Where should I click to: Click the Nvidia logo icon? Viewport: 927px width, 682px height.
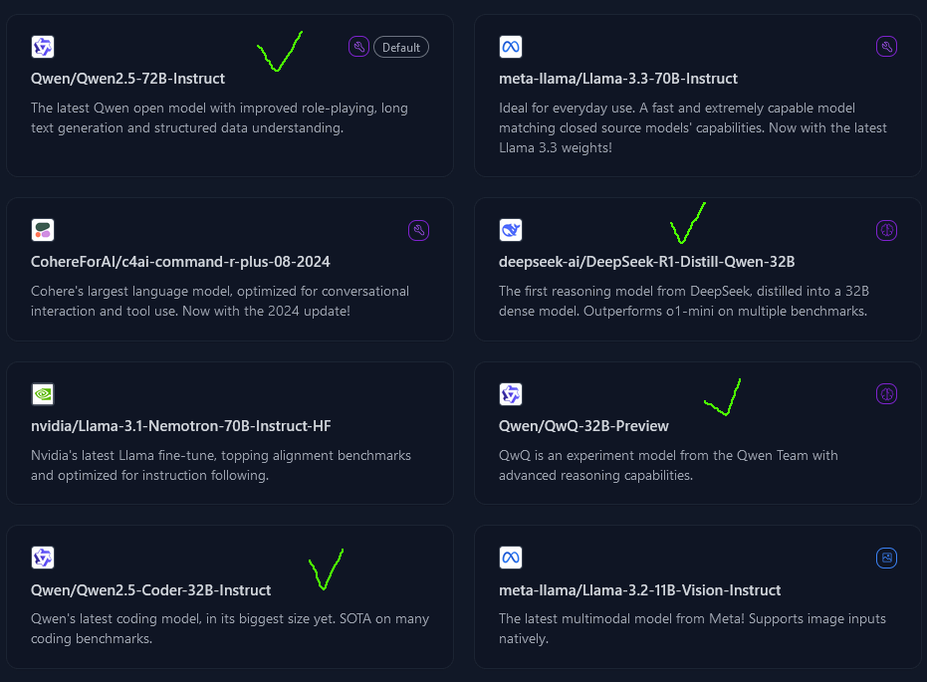[43, 394]
